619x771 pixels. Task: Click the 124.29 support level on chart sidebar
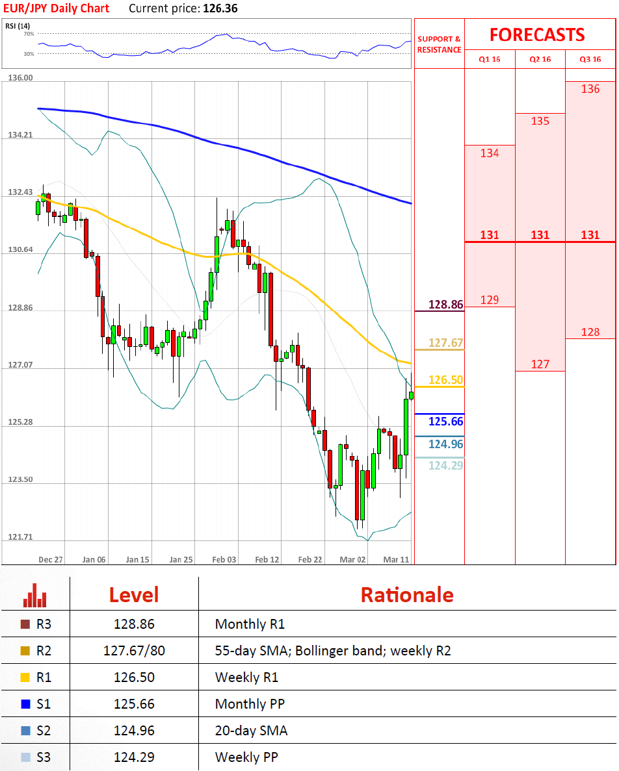(x=446, y=465)
